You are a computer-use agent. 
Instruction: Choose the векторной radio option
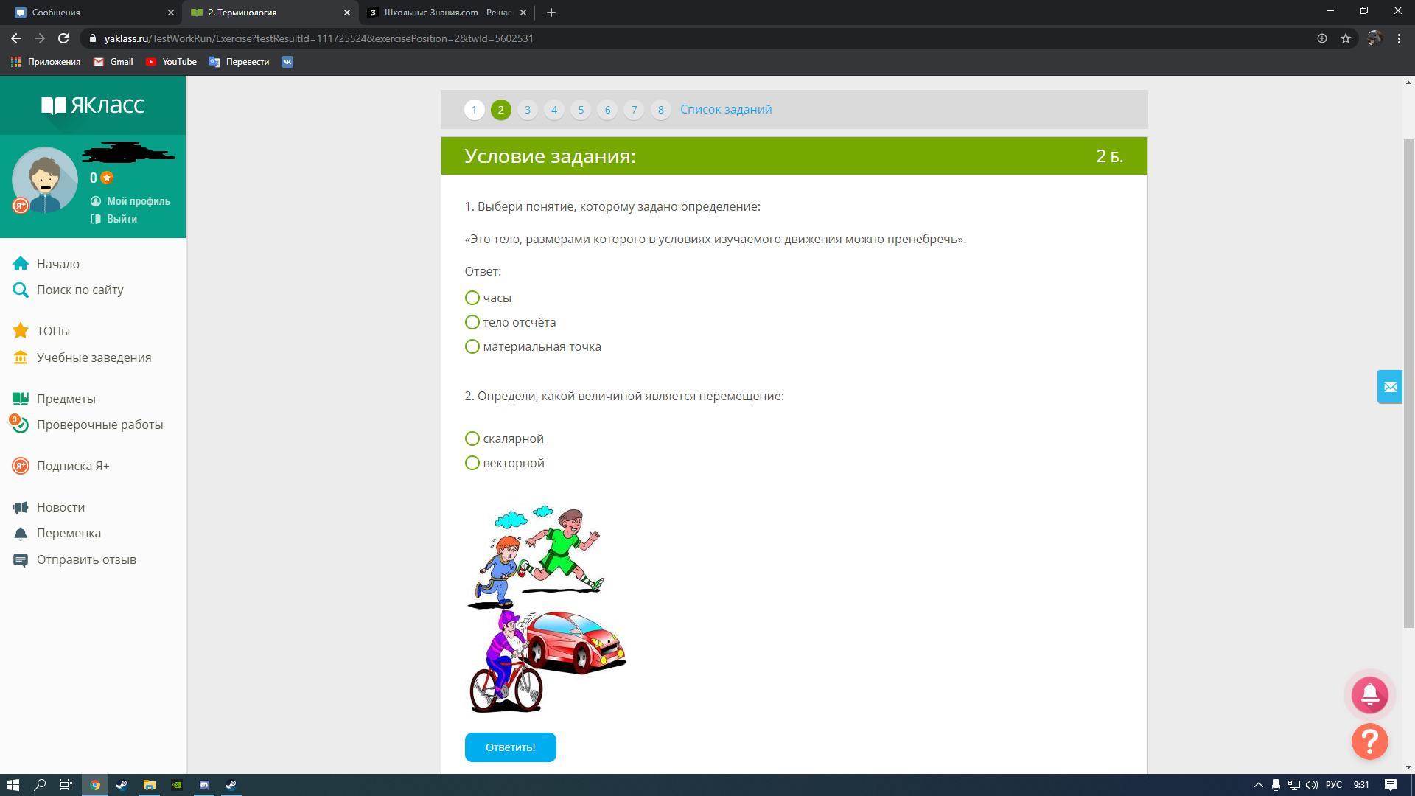click(472, 463)
